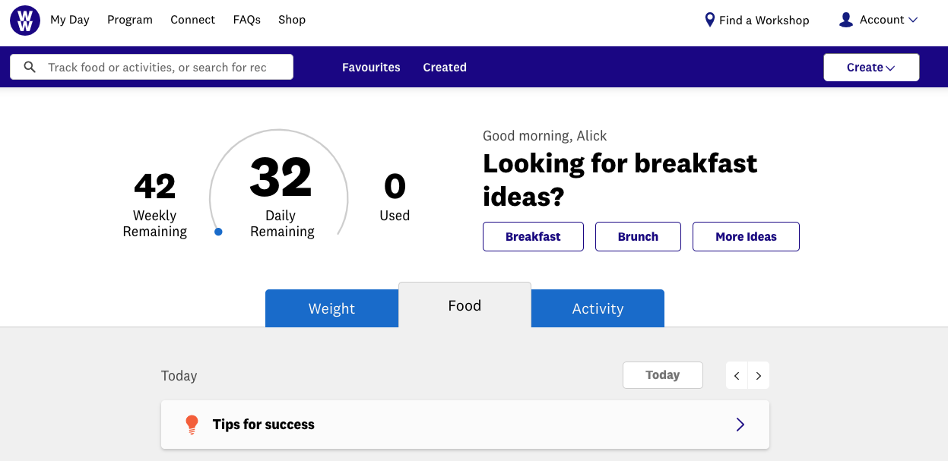Open the Connect menu item
Image resolution: width=948 pixels, height=461 pixels.
coord(192,20)
